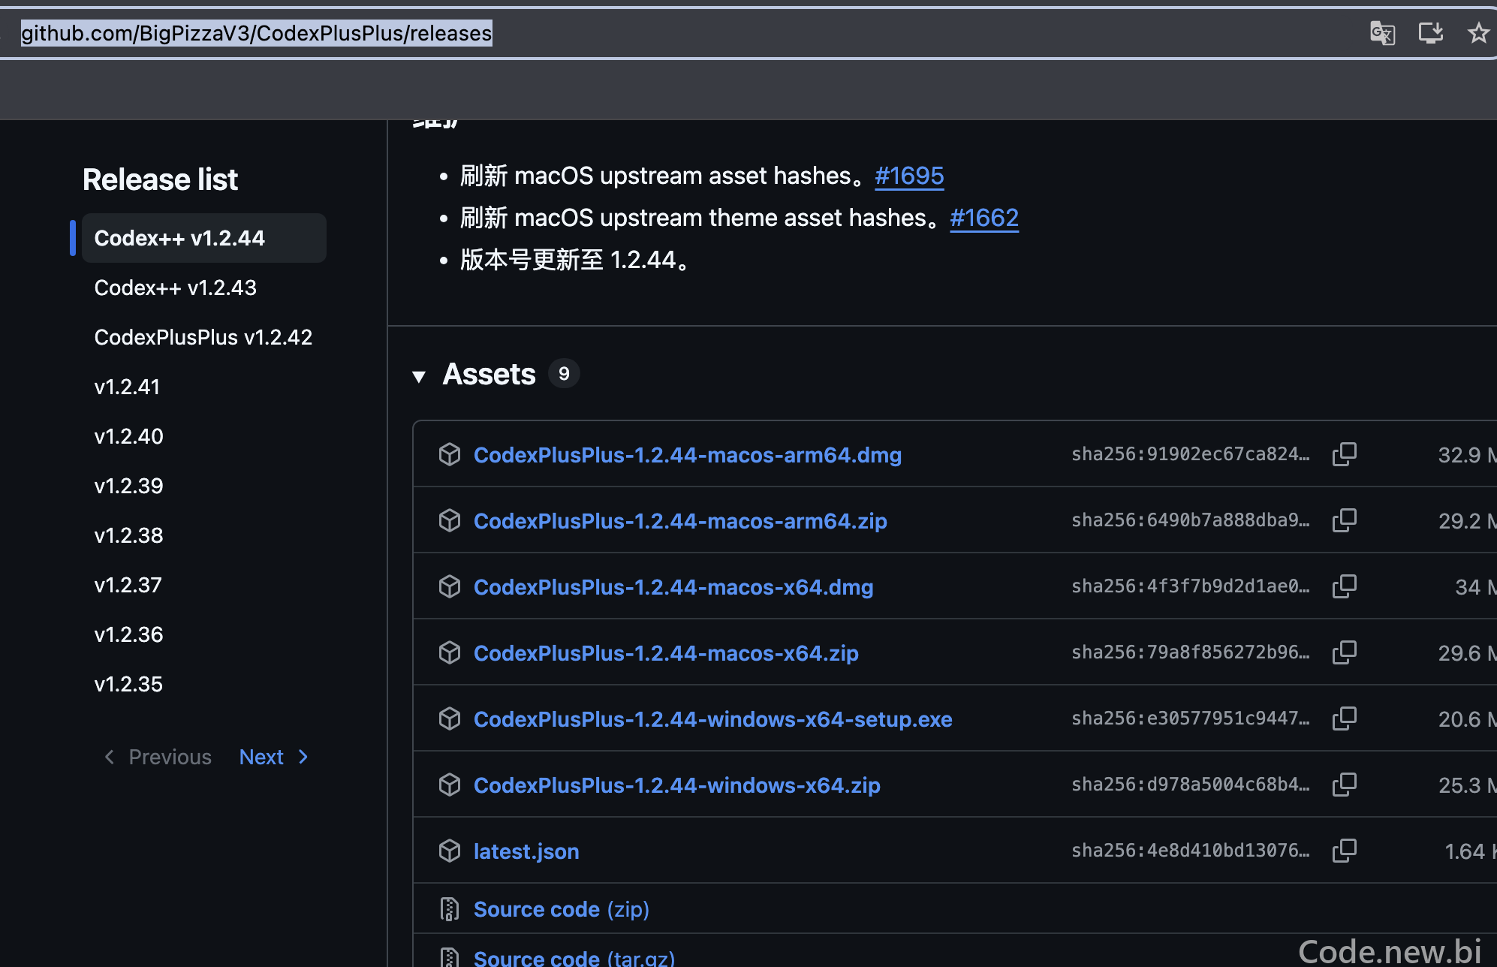Open Codex++ v1.2.43 release
Viewport: 1497px width, 967px height.
point(176,288)
